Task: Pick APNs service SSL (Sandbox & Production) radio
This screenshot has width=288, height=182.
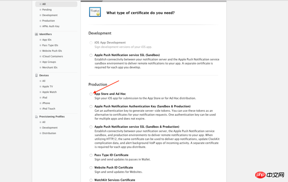Action: (x=91, y=127)
